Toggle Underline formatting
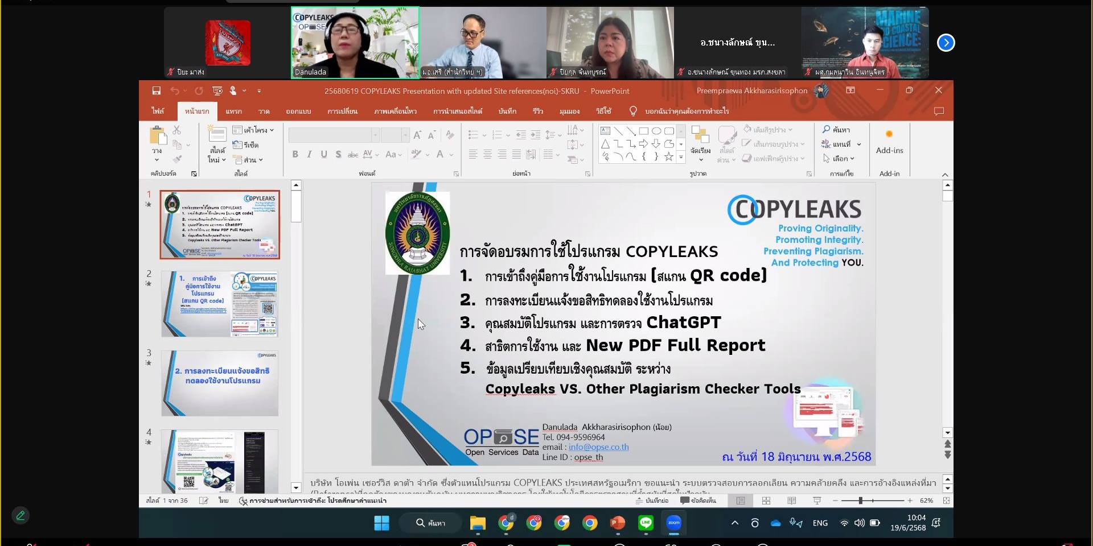 coord(324,154)
